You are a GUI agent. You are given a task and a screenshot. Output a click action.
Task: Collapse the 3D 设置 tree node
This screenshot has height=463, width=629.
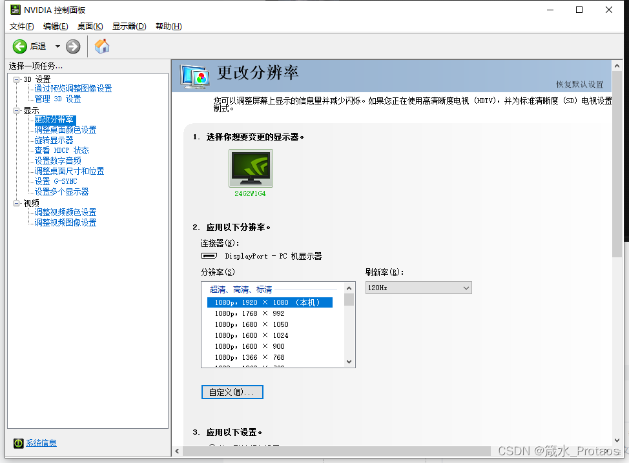point(16,79)
